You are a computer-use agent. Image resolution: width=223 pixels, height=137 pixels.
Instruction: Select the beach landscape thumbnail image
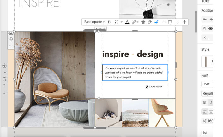pyautogui.click(x=135, y=112)
